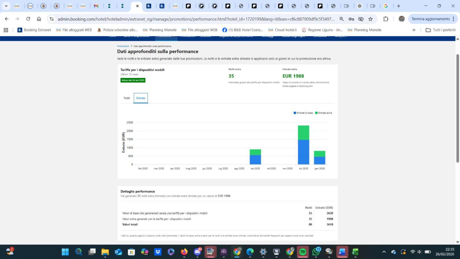Click the Promozioni breadcrumb link
Screen dimensions: 460x259
point(123,46)
